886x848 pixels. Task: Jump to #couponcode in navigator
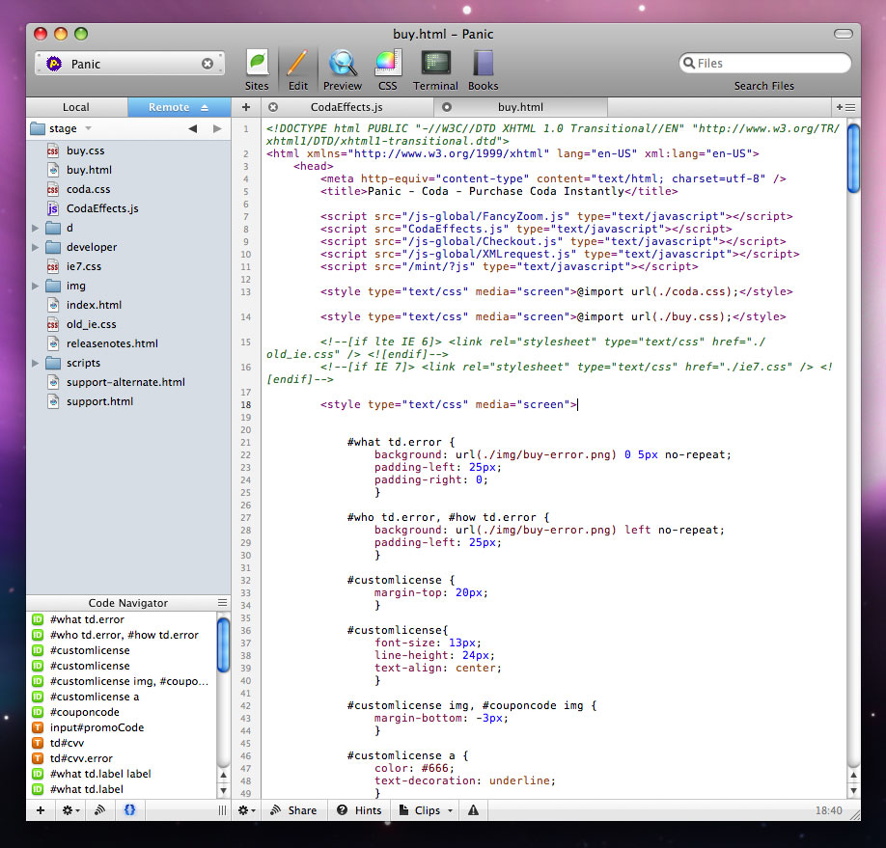(x=122, y=712)
